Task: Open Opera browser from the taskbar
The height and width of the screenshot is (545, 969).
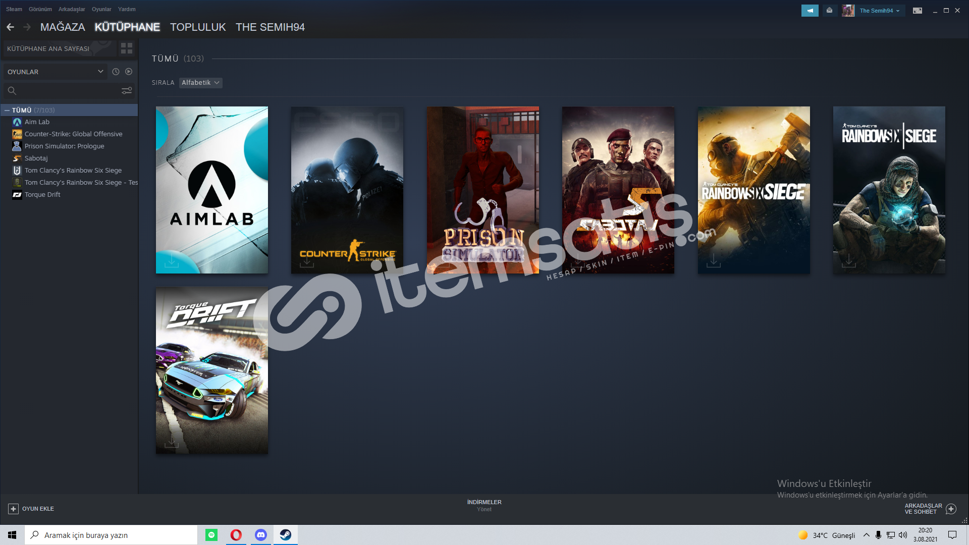Action: [x=236, y=535]
